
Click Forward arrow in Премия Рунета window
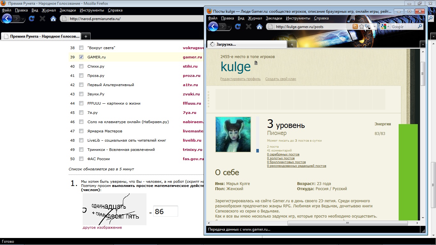point(17,19)
